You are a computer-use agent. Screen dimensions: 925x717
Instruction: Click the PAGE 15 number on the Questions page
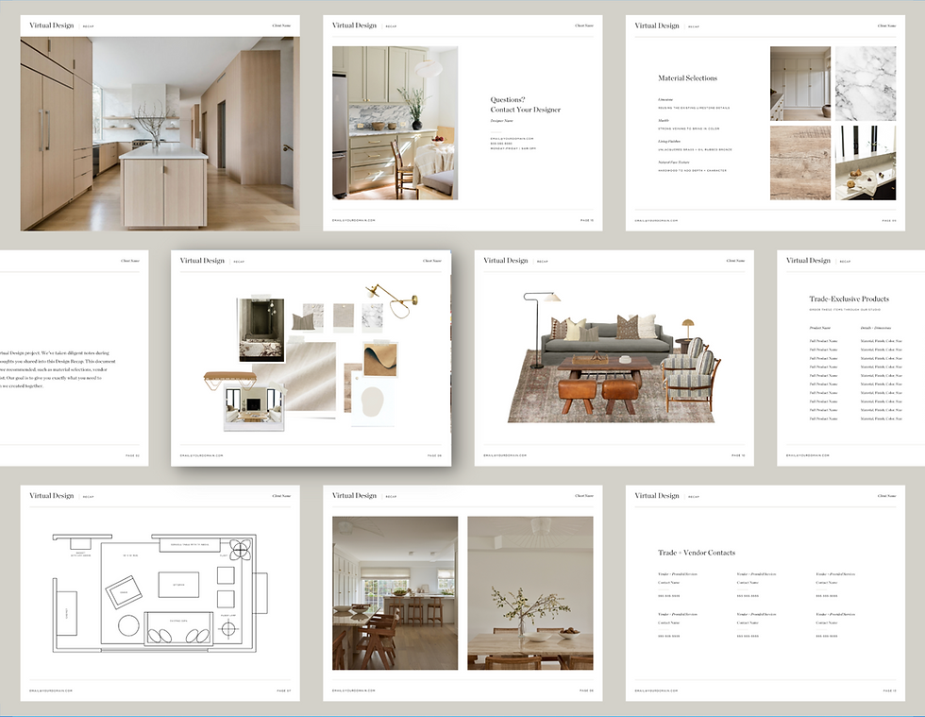pyautogui.click(x=585, y=218)
